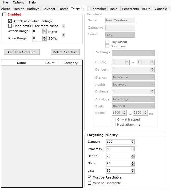Enable Open next BP for more runes

click(10, 26)
